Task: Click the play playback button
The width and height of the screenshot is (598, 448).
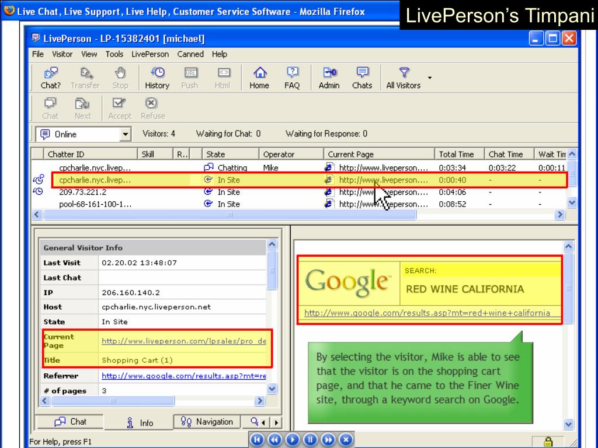Action: click(293, 440)
